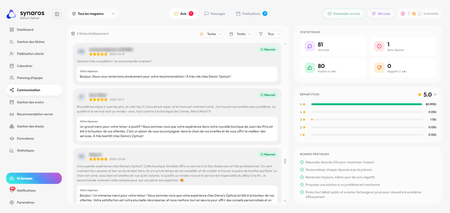
Task: Click the Demander un avis button
Action: [344, 13]
